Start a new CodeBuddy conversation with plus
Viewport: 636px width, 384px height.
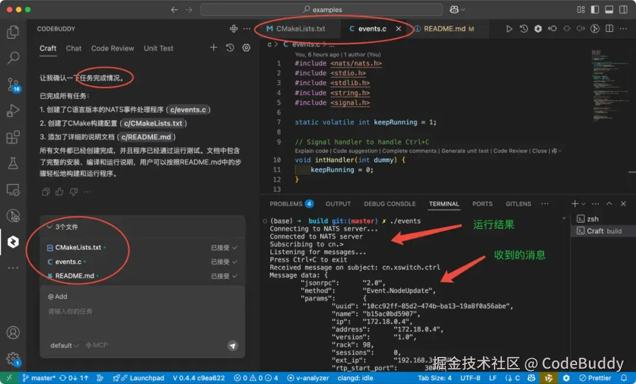point(213,48)
